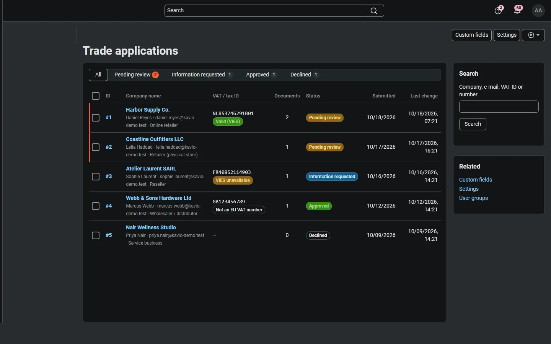The height and width of the screenshot is (344, 551).
Task: Open application ID #1 link
Action: (x=109, y=118)
